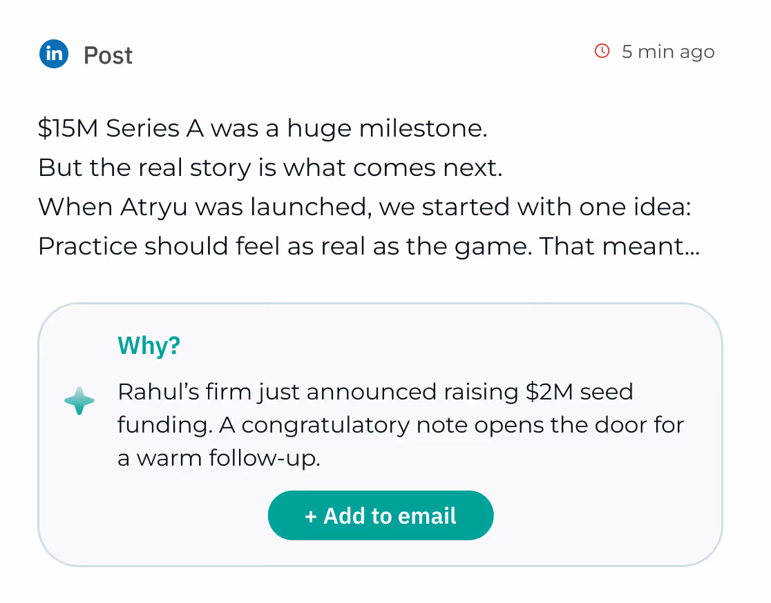
Task: Click the word Atryu in the post
Action: [x=154, y=207]
